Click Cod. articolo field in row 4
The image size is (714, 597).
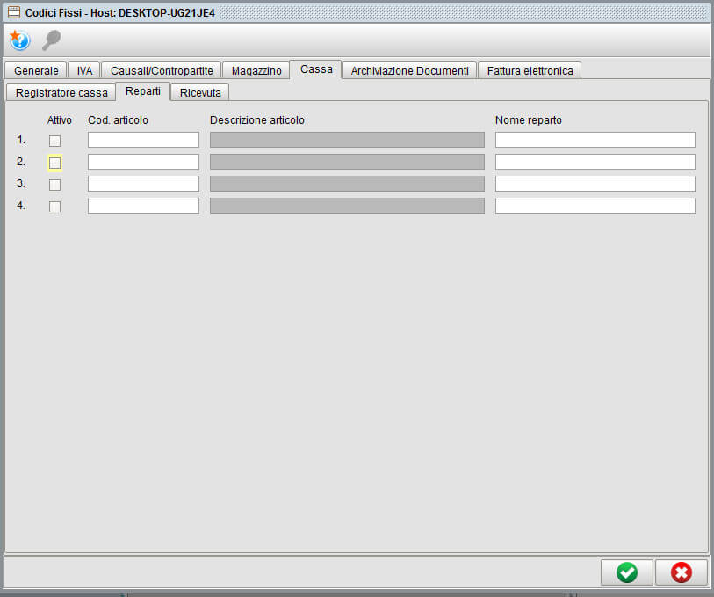[143, 206]
